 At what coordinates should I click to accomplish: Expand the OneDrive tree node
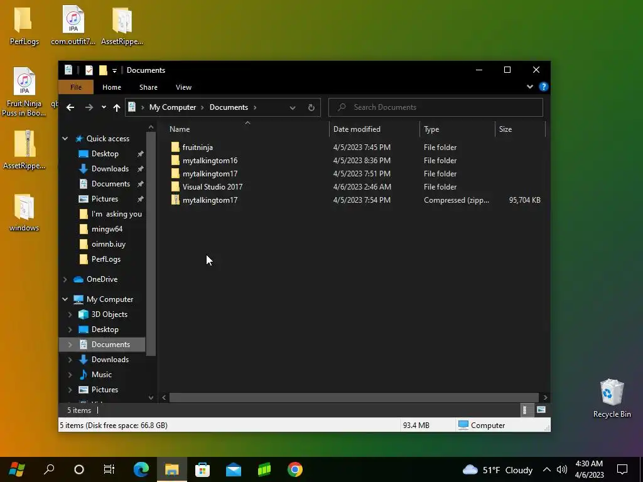(65, 279)
